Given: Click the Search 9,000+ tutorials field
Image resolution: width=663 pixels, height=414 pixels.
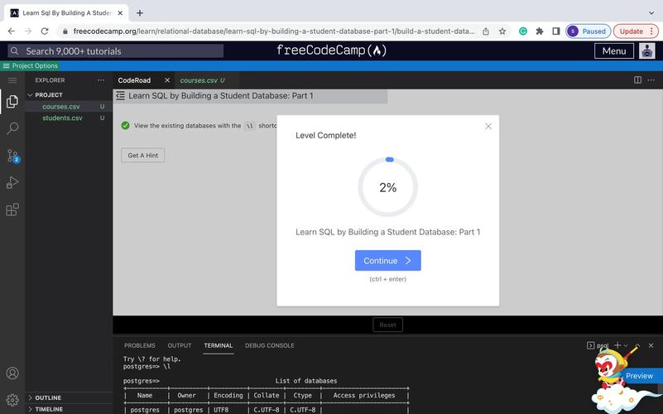Looking at the screenshot, I should pos(115,51).
